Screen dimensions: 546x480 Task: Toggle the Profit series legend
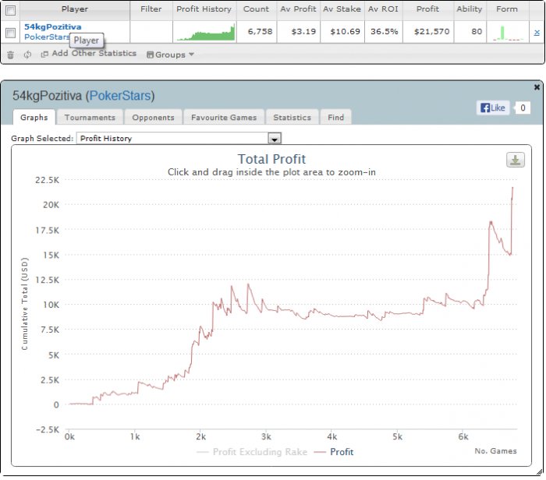(334, 452)
